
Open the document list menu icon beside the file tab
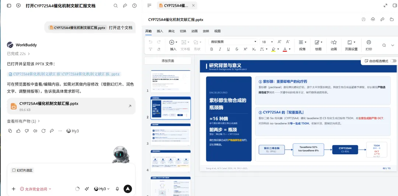click(149, 5)
